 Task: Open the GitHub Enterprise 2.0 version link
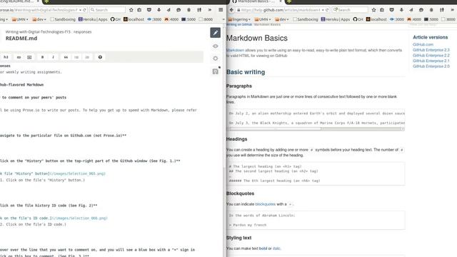pos(431,66)
